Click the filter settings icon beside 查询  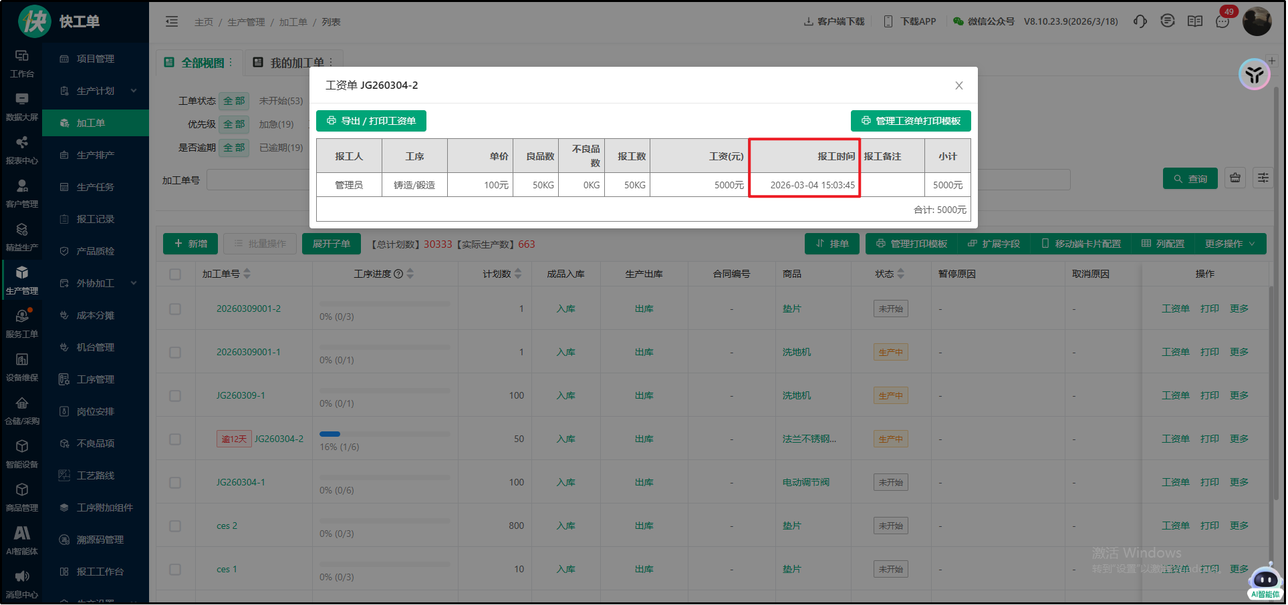pyautogui.click(x=1263, y=178)
